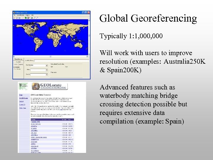Click the text 'Spain200K)' on the slide
Viewport: 213px width, 160px height.
point(124,70)
